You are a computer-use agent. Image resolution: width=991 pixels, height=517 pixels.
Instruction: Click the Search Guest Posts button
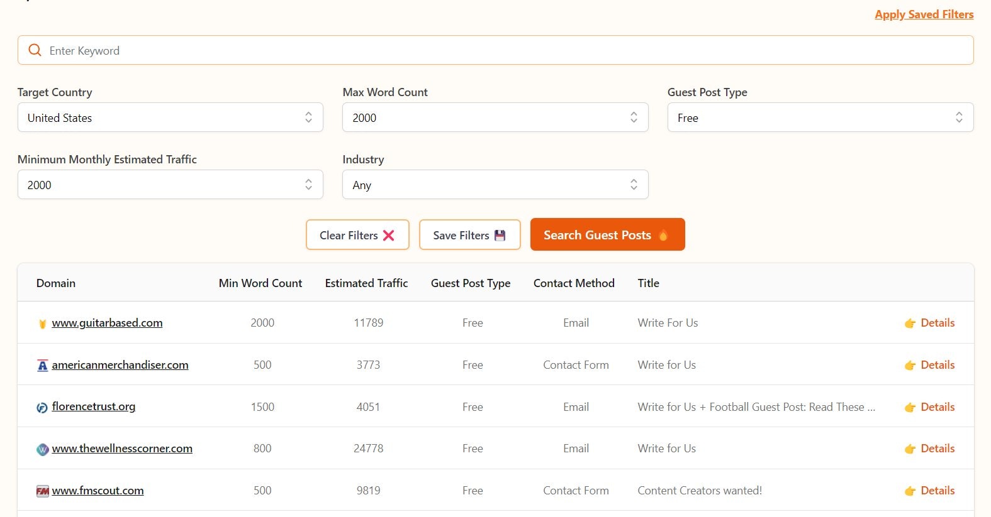point(608,234)
